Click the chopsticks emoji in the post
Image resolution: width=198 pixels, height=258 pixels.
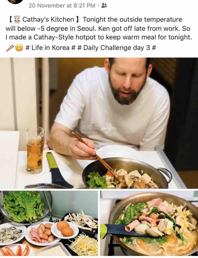tap(10, 48)
